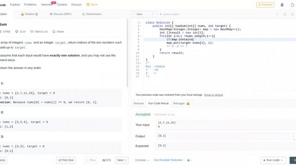
Task: Collapse code fold at line 1
Action: click(x=141, y=23)
